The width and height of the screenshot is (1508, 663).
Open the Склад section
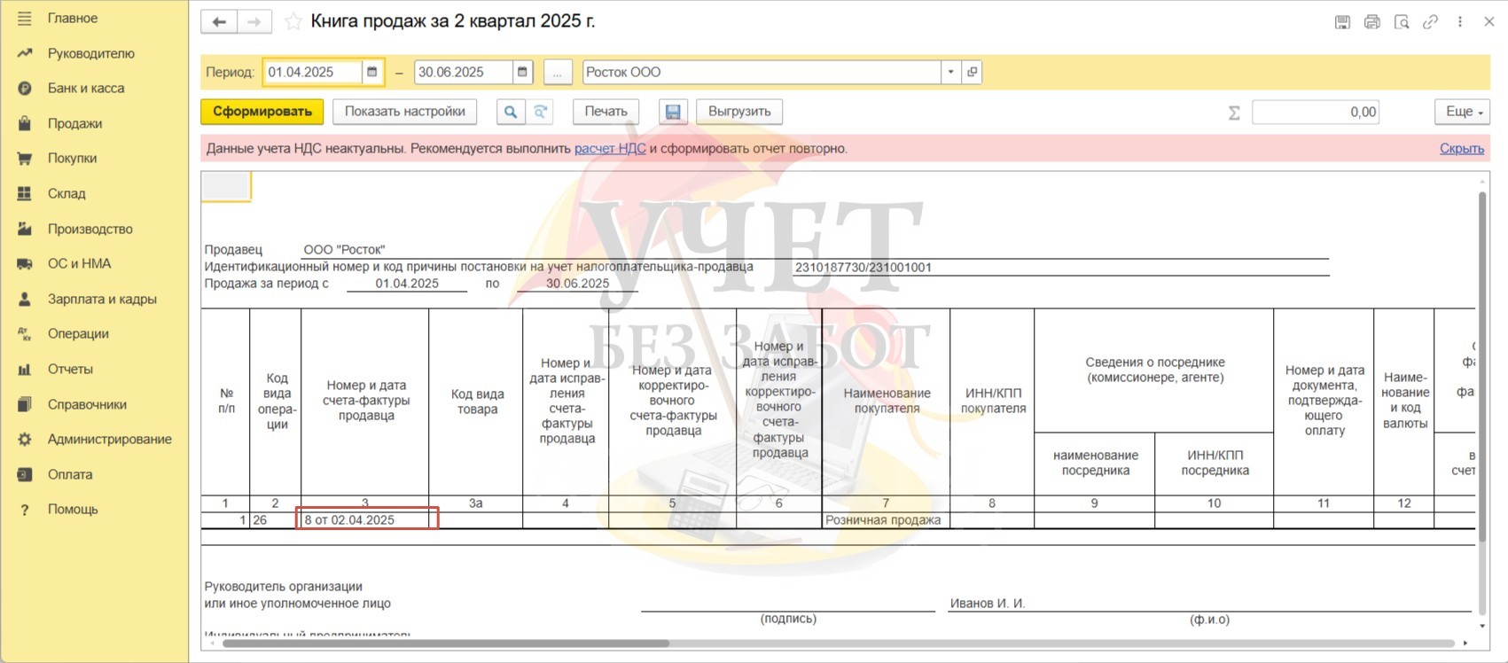coord(66,193)
